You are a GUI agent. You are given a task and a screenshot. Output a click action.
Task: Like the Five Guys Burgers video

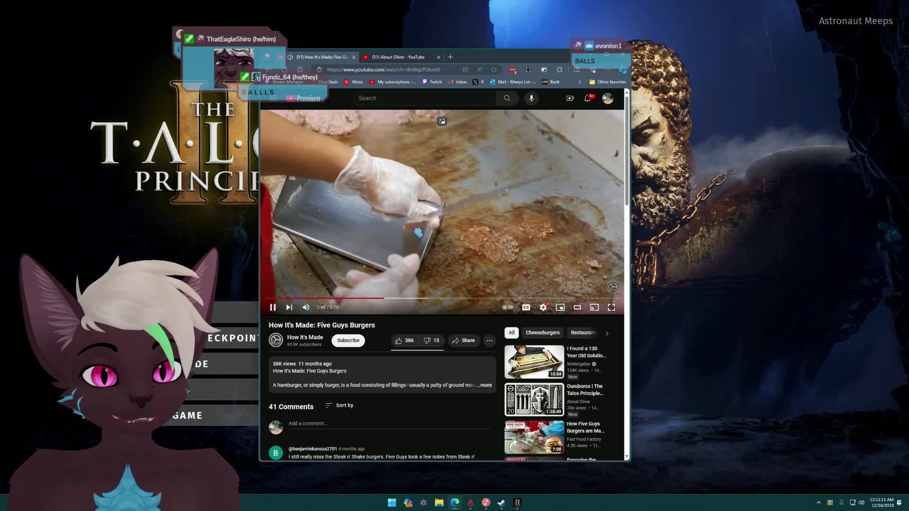coord(404,341)
